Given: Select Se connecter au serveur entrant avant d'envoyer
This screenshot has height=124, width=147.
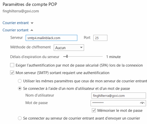Looking at the screenshot, I should (20, 118).
